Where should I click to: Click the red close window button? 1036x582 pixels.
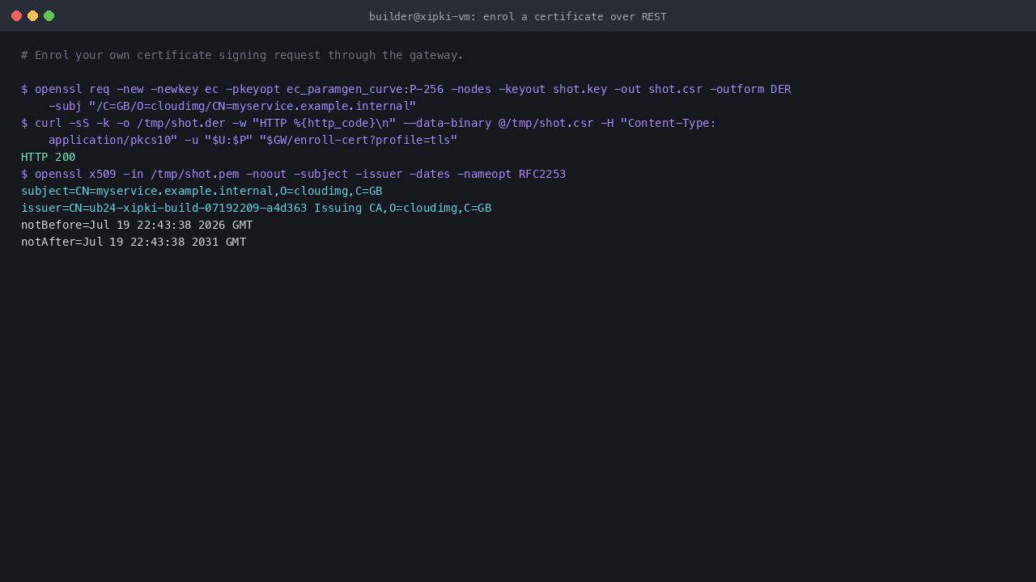16,16
